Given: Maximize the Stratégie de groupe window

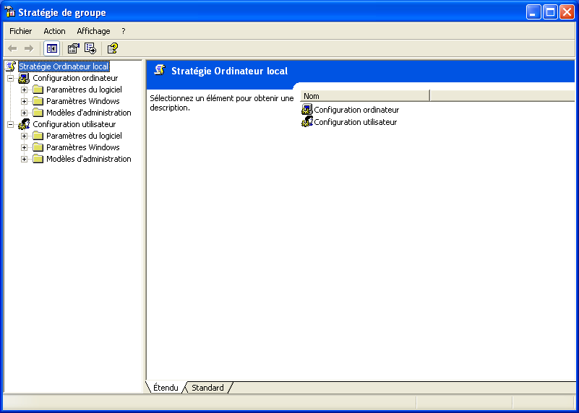Looking at the screenshot, I should point(550,12).
